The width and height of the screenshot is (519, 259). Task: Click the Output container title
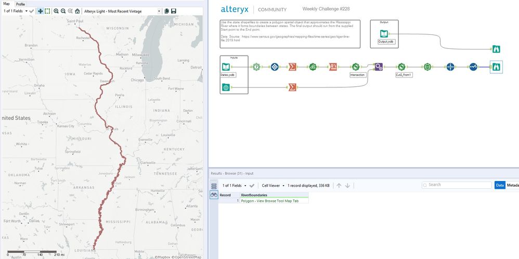(x=384, y=22)
